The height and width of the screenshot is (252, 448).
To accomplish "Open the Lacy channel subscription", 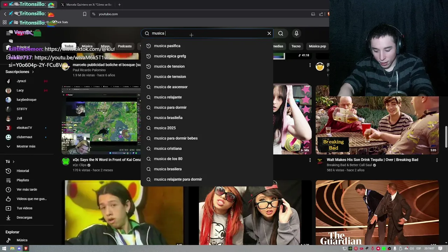I will pos(27,90).
